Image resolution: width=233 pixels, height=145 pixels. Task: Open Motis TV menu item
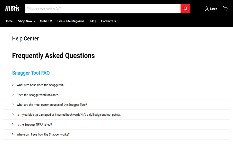[46, 21]
